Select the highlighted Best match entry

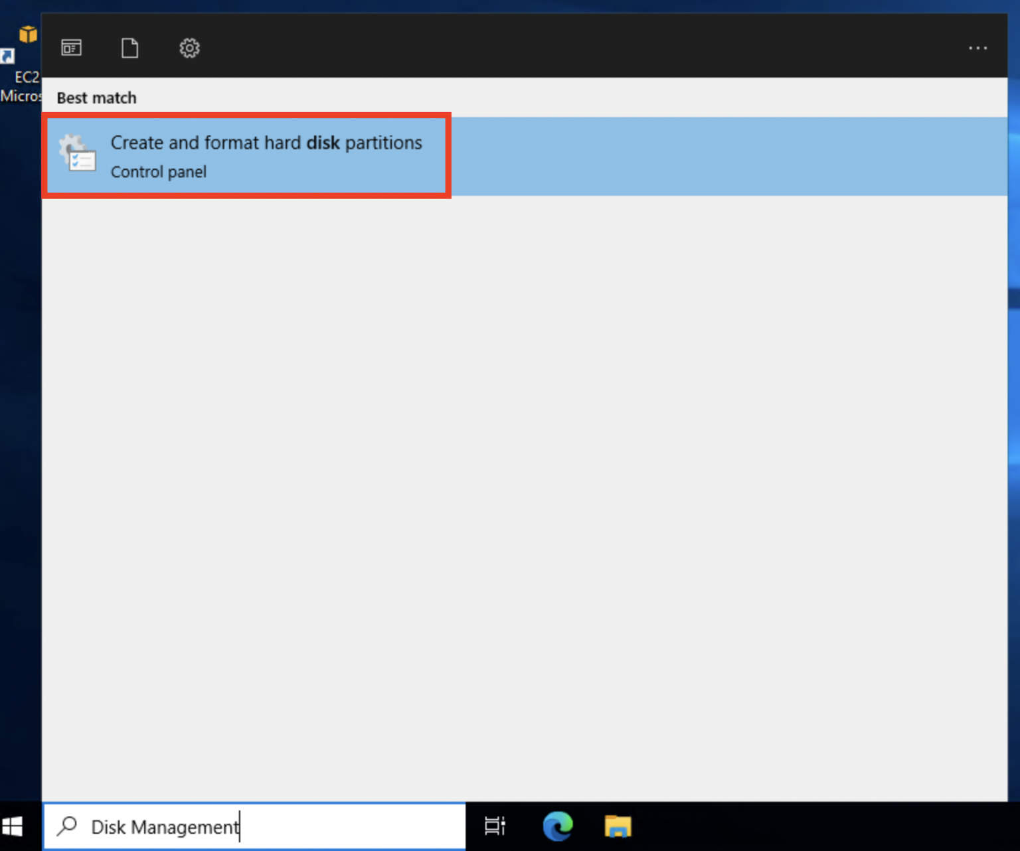266,155
